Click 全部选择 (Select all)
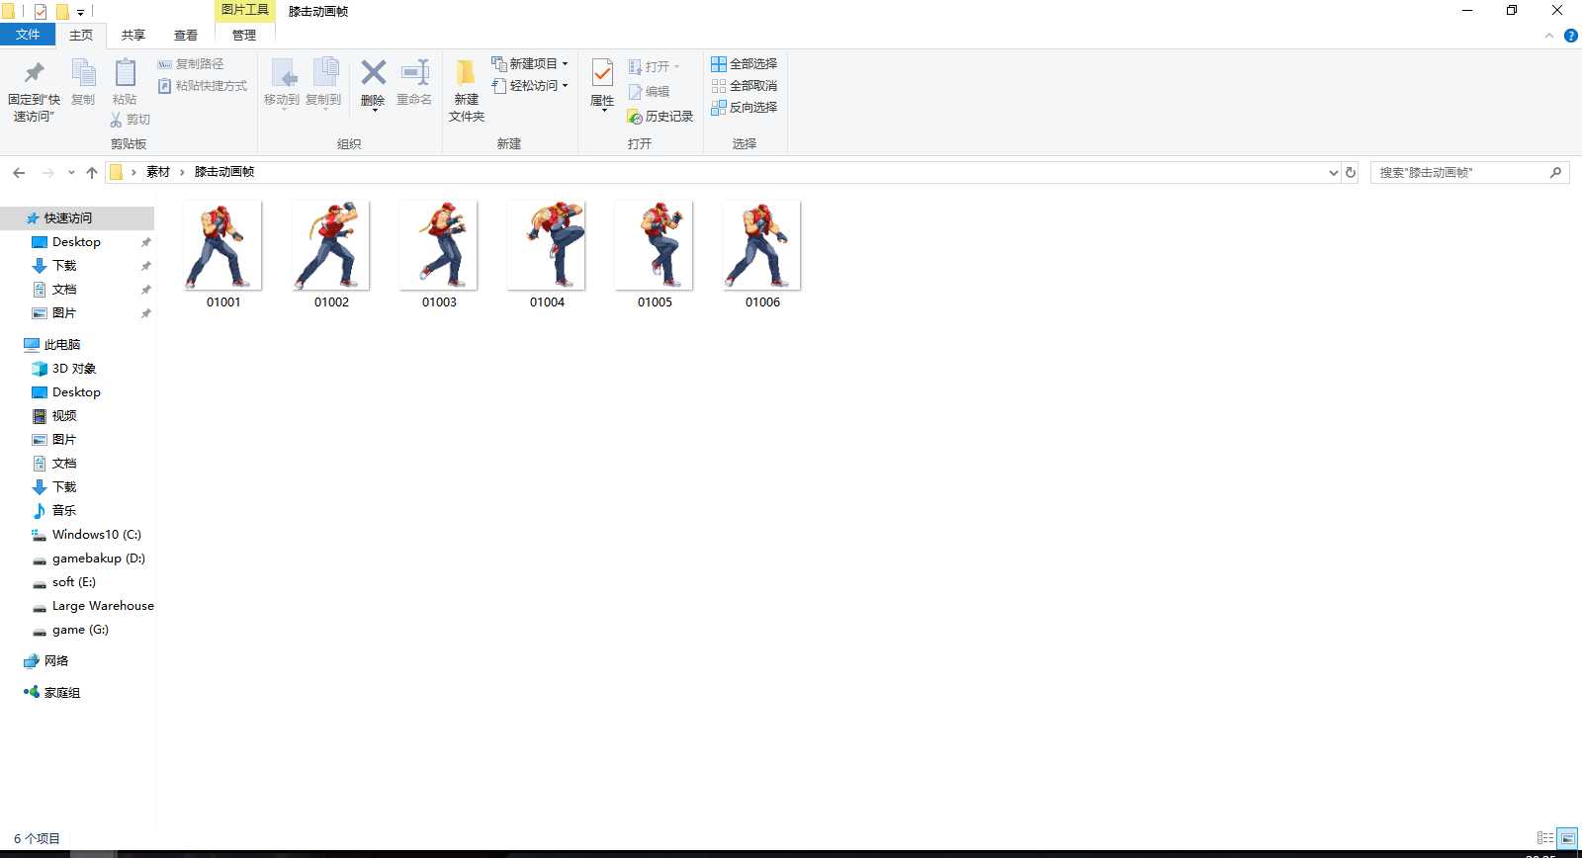Image resolution: width=1582 pixels, height=858 pixels. point(745,64)
